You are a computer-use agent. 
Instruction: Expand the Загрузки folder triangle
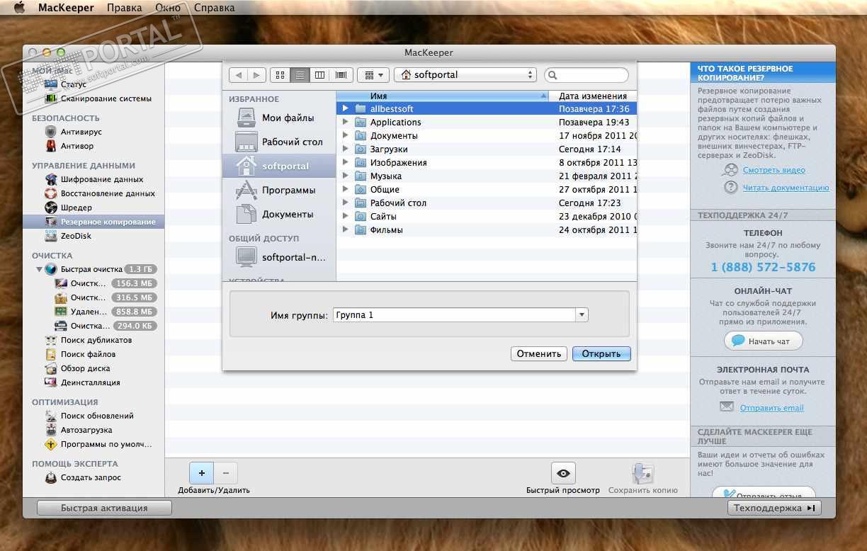coord(346,149)
